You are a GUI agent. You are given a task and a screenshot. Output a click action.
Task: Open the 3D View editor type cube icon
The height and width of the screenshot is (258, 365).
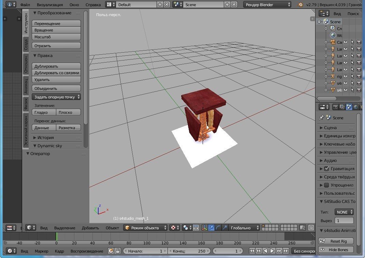point(31,228)
